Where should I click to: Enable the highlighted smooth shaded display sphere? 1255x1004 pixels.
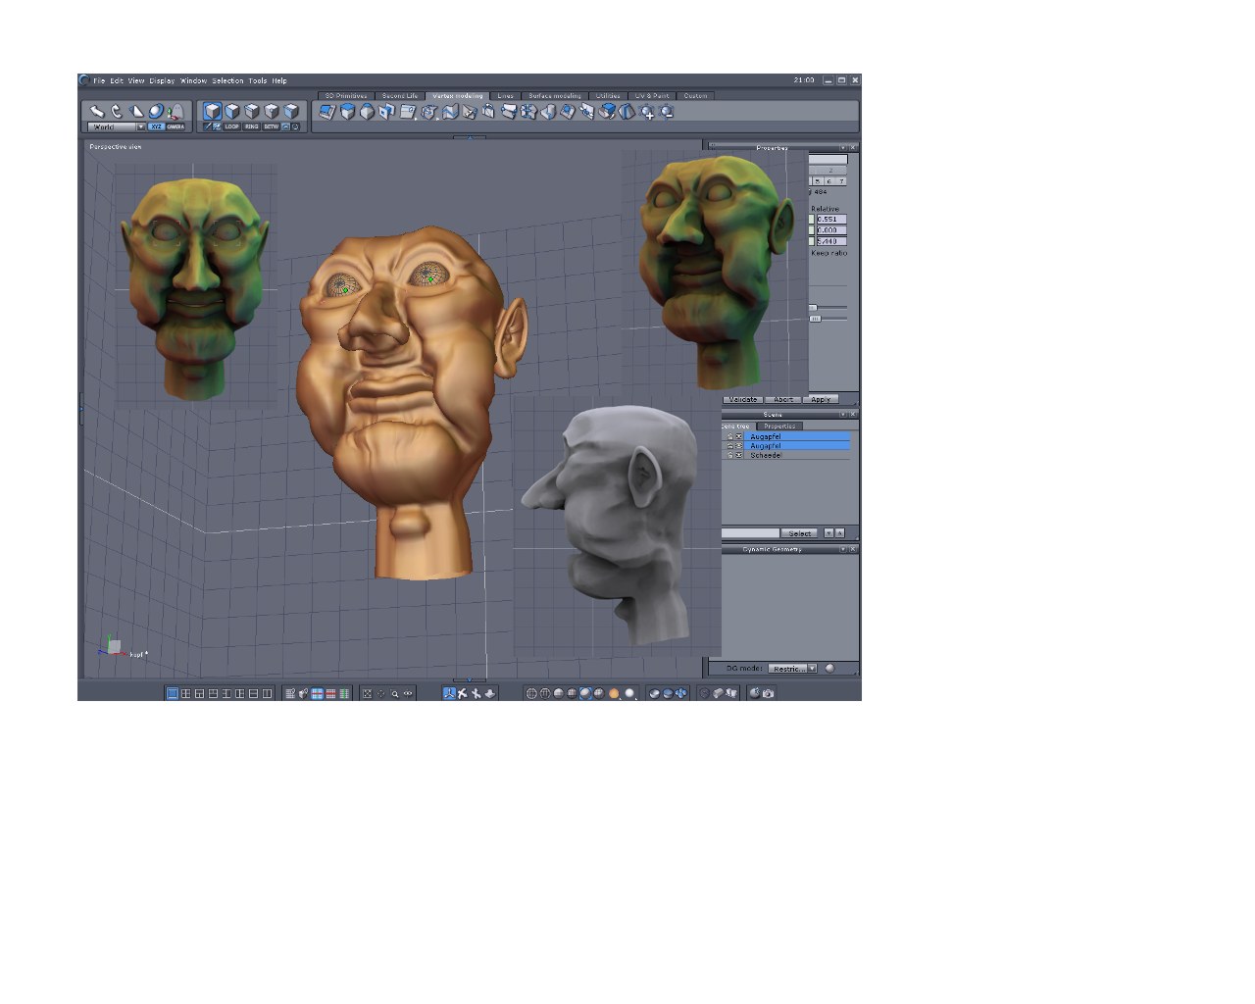tap(585, 693)
